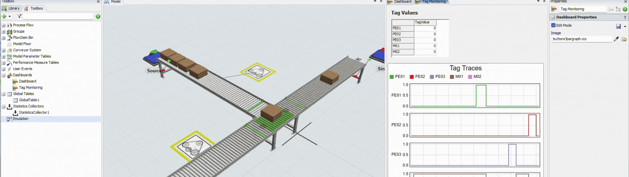The image size is (629, 177).
Task: Click the green help icon in Properties
Action: [625, 9]
